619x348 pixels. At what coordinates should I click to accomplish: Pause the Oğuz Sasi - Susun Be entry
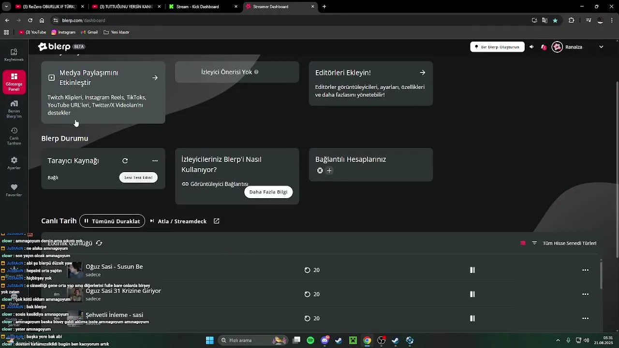click(472, 270)
